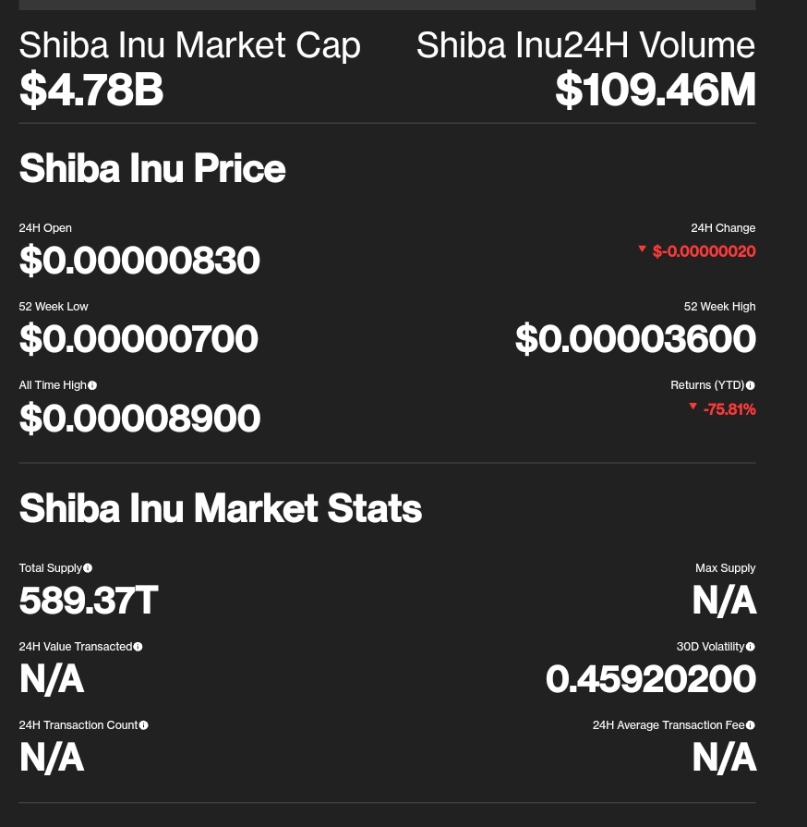Screen dimensions: 807x827
Task: Click the red Returns YTD down arrow
Action: [693, 407]
